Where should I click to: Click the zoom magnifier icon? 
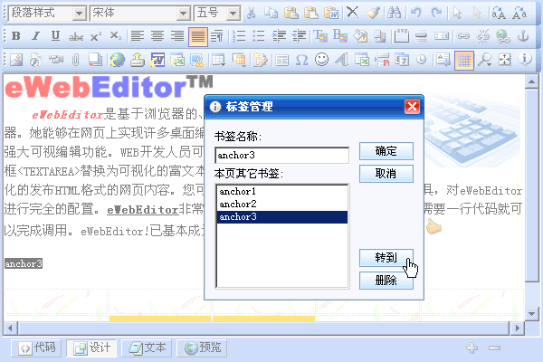pos(484,60)
